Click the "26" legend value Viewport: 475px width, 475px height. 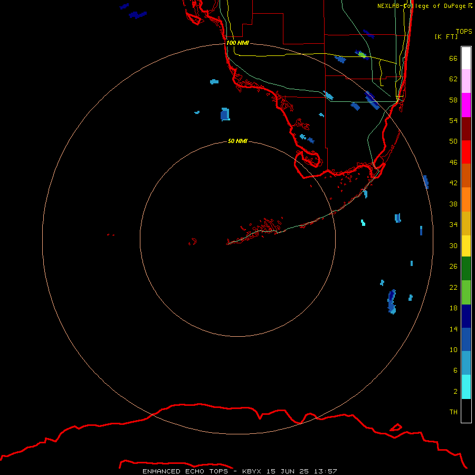click(x=453, y=267)
